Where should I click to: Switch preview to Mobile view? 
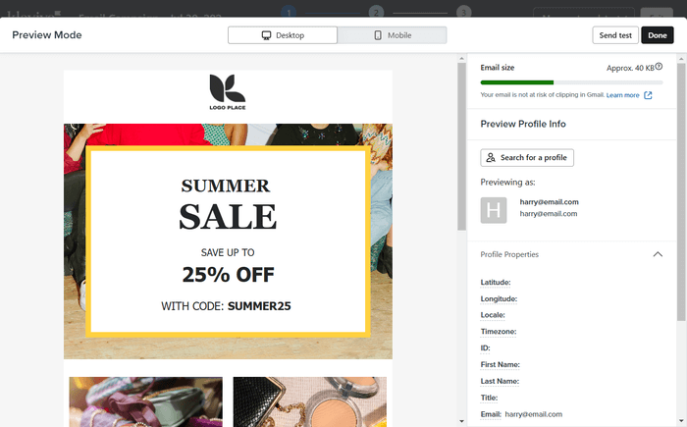393,35
